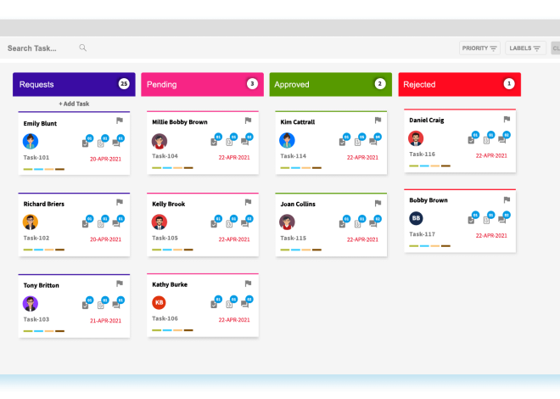
Task: Open attachments icon on Emily Blunt card
Action: 101,143
